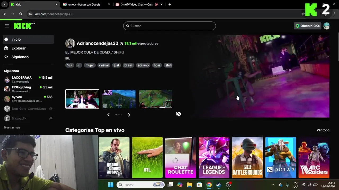The image size is (339, 190).
Task: Open Chat Roulette category card
Action: [181, 157]
